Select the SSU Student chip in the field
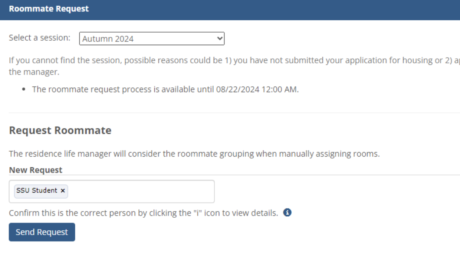 tap(37, 191)
